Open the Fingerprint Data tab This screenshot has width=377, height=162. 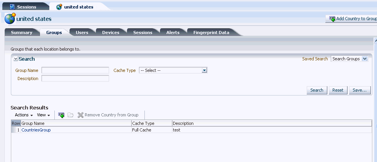coord(211,32)
